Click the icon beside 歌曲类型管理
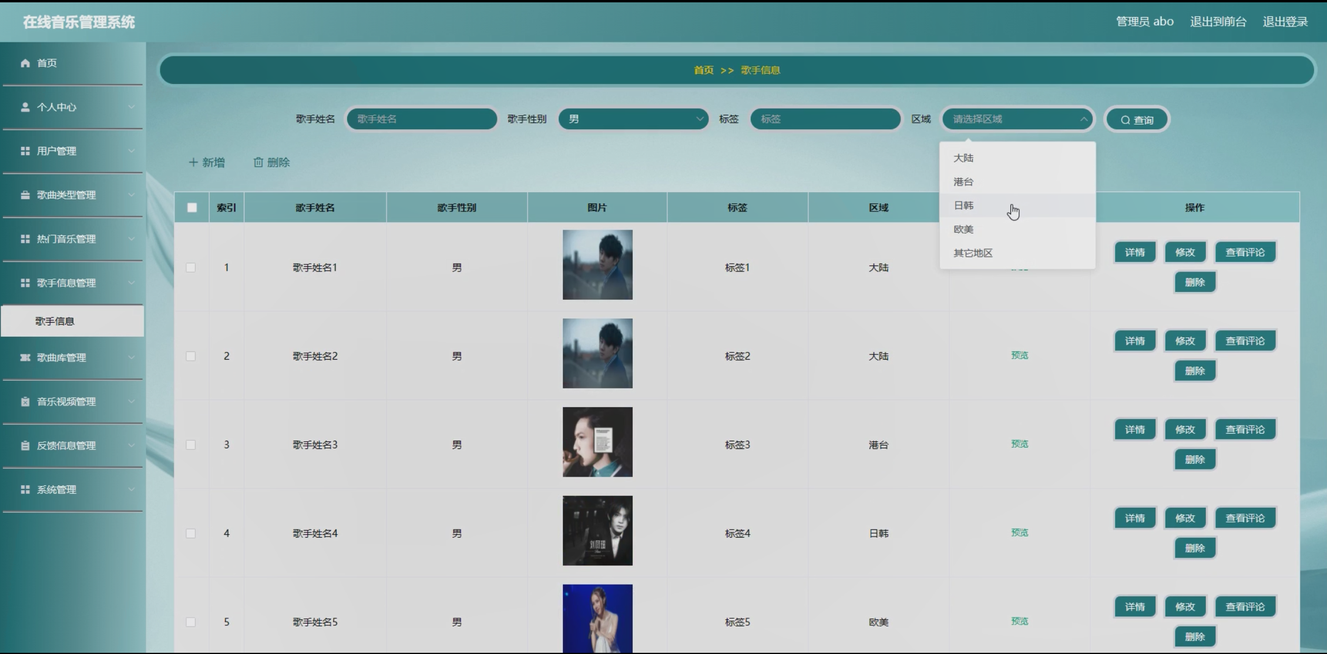1327x654 pixels. pyautogui.click(x=25, y=195)
